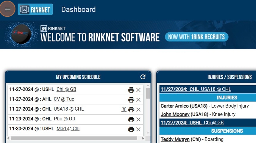Remove the CV @ Tuc schedule entry

(138, 100)
